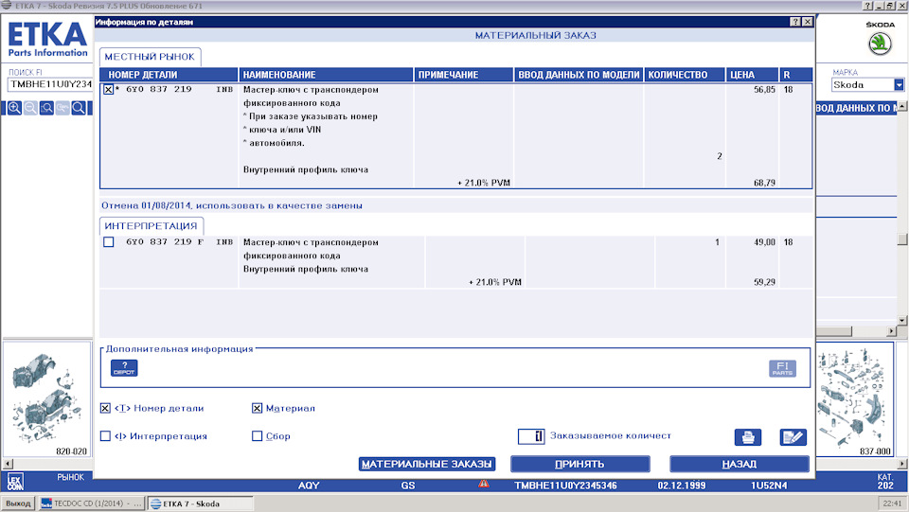Image resolution: width=909 pixels, height=512 pixels.
Task: Click the НОМЕР ДЕТАЛИ column header
Action: [169, 75]
